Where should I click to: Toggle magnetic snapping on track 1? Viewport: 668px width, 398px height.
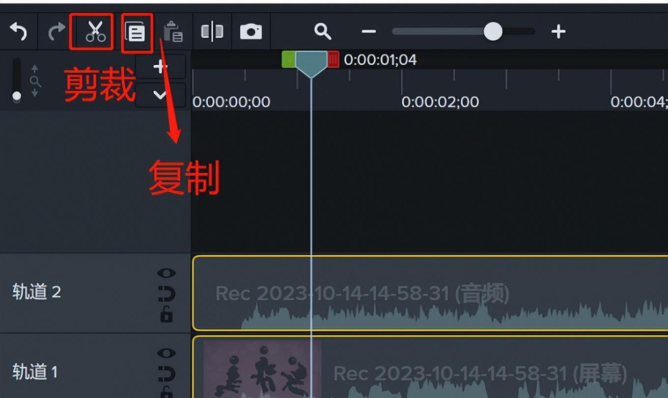pos(167,374)
